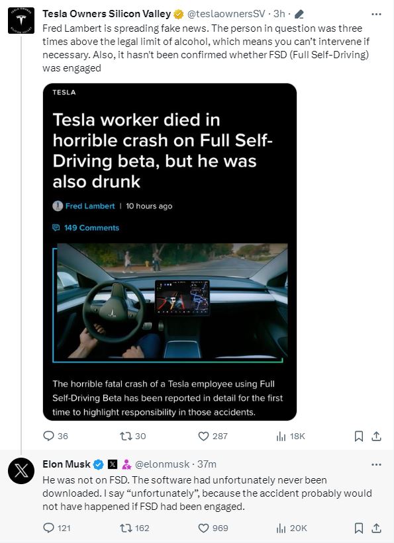The height and width of the screenshot is (543, 394).
Task: Reply to Elon Musk's tweet
Action: click(x=48, y=527)
